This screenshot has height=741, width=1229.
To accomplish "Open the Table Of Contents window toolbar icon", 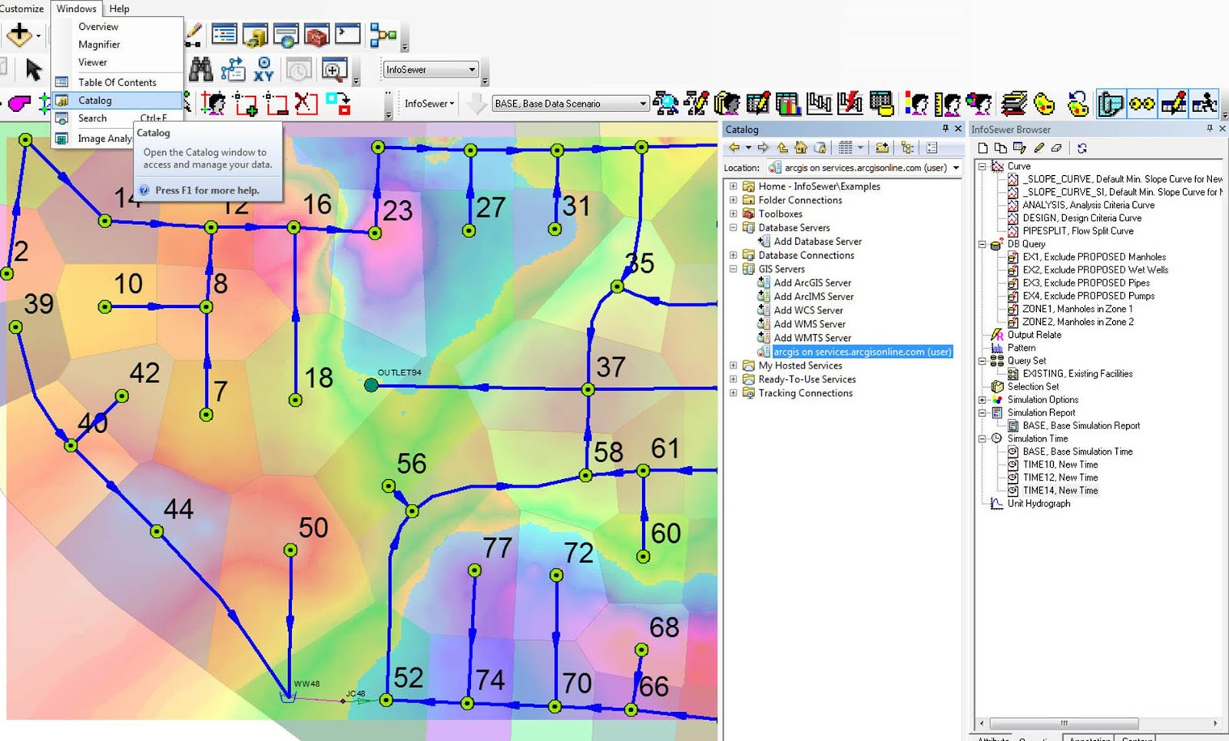I will [x=224, y=35].
